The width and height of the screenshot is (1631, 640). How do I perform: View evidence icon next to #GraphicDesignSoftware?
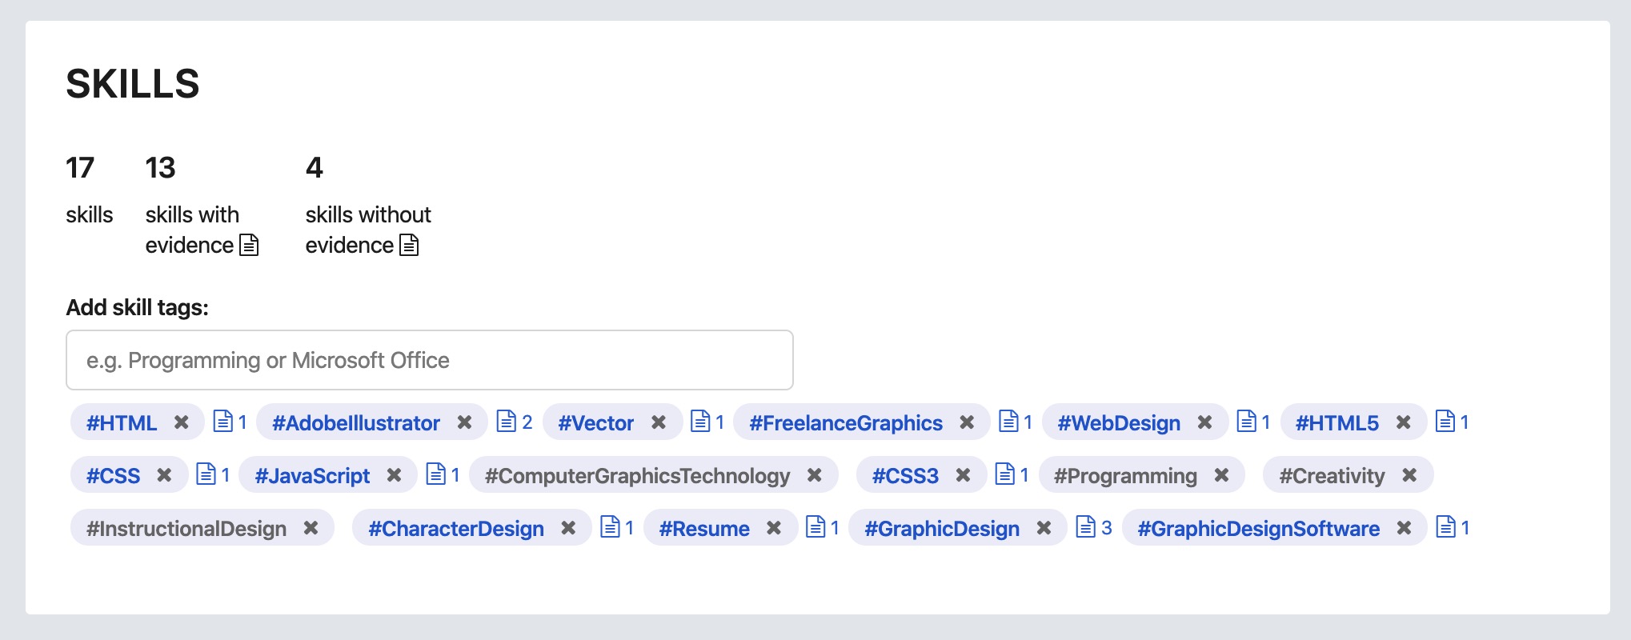click(1446, 526)
